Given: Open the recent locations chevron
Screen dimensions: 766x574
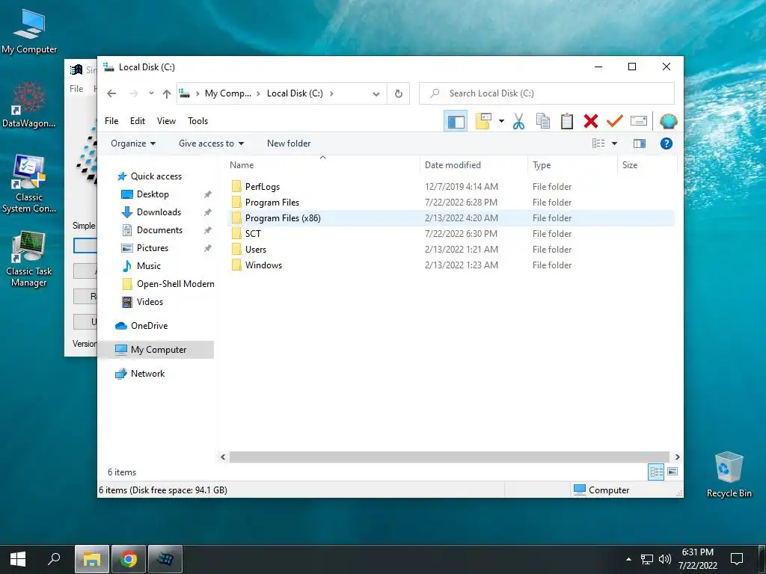Looking at the screenshot, I should [x=151, y=93].
